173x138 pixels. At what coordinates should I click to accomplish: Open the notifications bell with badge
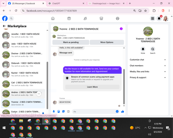tap(159, 18)
